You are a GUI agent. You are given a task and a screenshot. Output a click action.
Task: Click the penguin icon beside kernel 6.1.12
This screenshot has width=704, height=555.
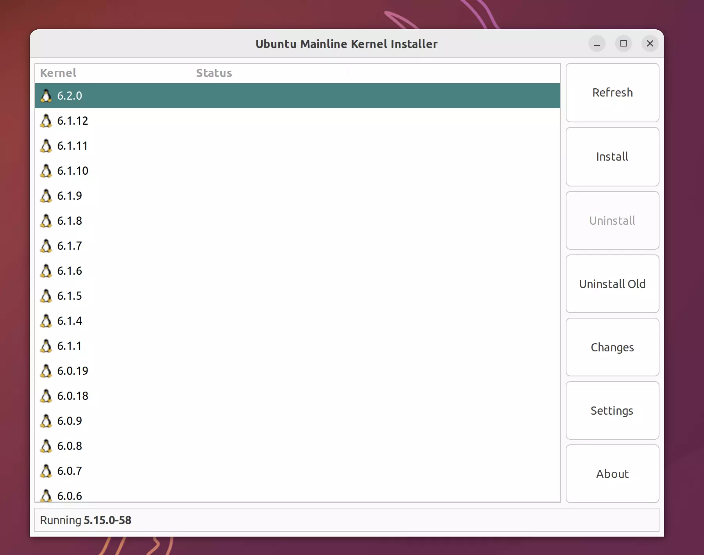point(46,121)
